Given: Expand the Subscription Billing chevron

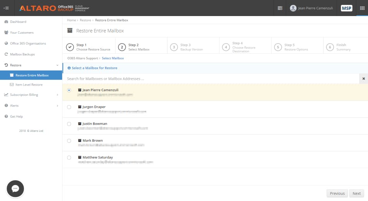Looking at the screenshot, I should point(58,95).
